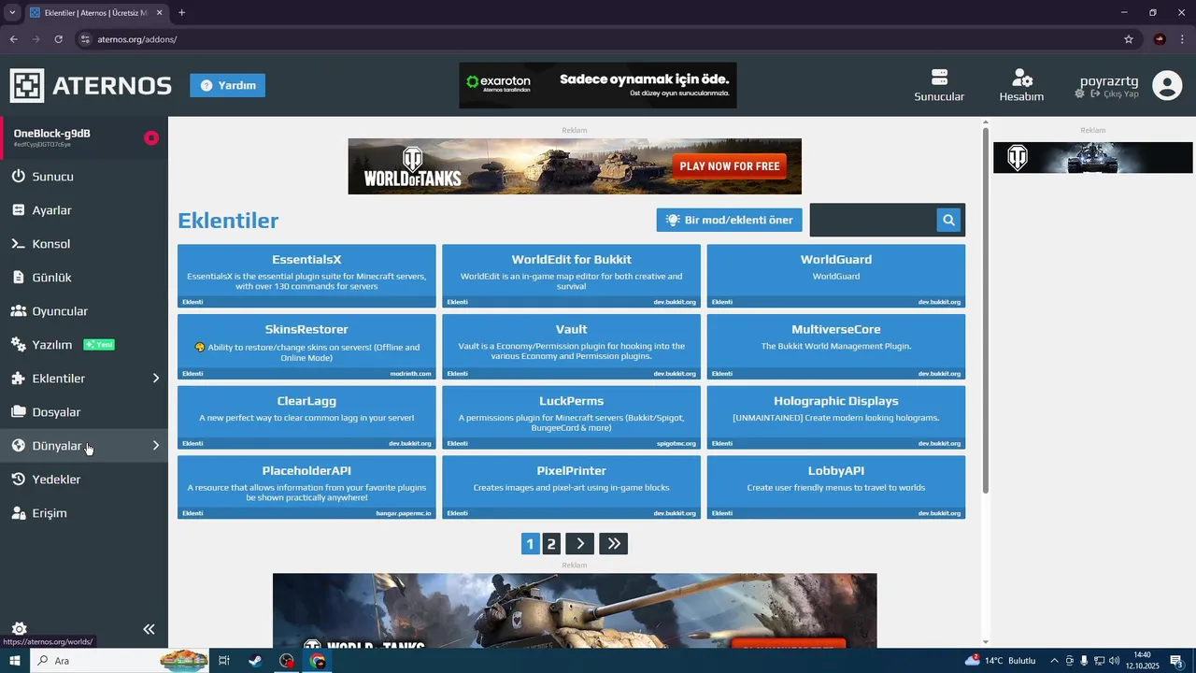Image resolution: width=1196 pixels, height=673 pixels.
Task: Open Hesabım account page
Action: coord(1021,85)
